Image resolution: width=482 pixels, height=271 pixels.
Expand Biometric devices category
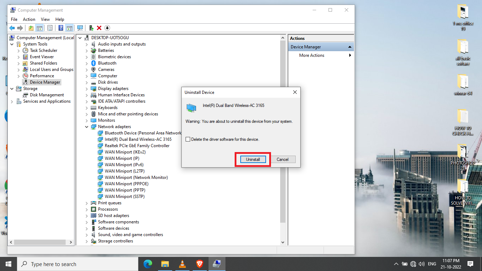87,57
